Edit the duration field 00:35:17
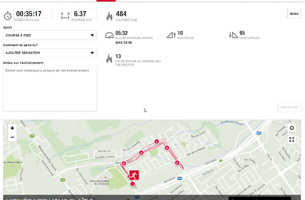 33,14
